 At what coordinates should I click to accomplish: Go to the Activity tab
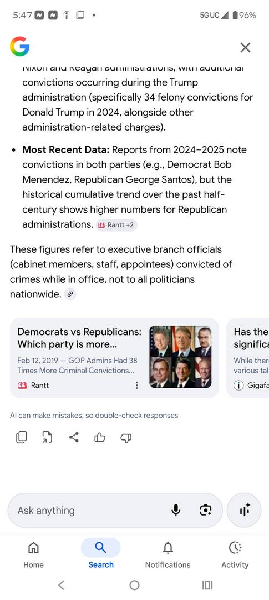point(235,554)
